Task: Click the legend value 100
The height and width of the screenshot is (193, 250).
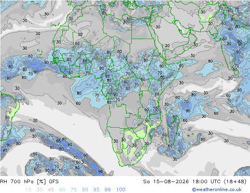Action: [121, 189]
